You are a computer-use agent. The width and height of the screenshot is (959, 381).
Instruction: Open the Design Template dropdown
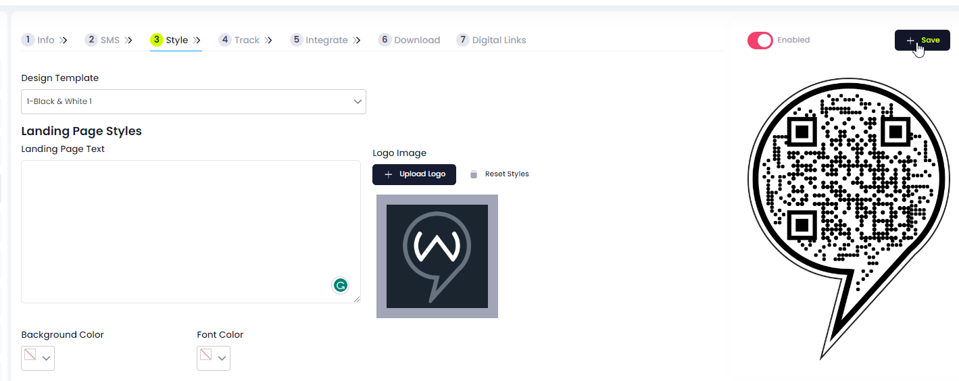[193, 101]
